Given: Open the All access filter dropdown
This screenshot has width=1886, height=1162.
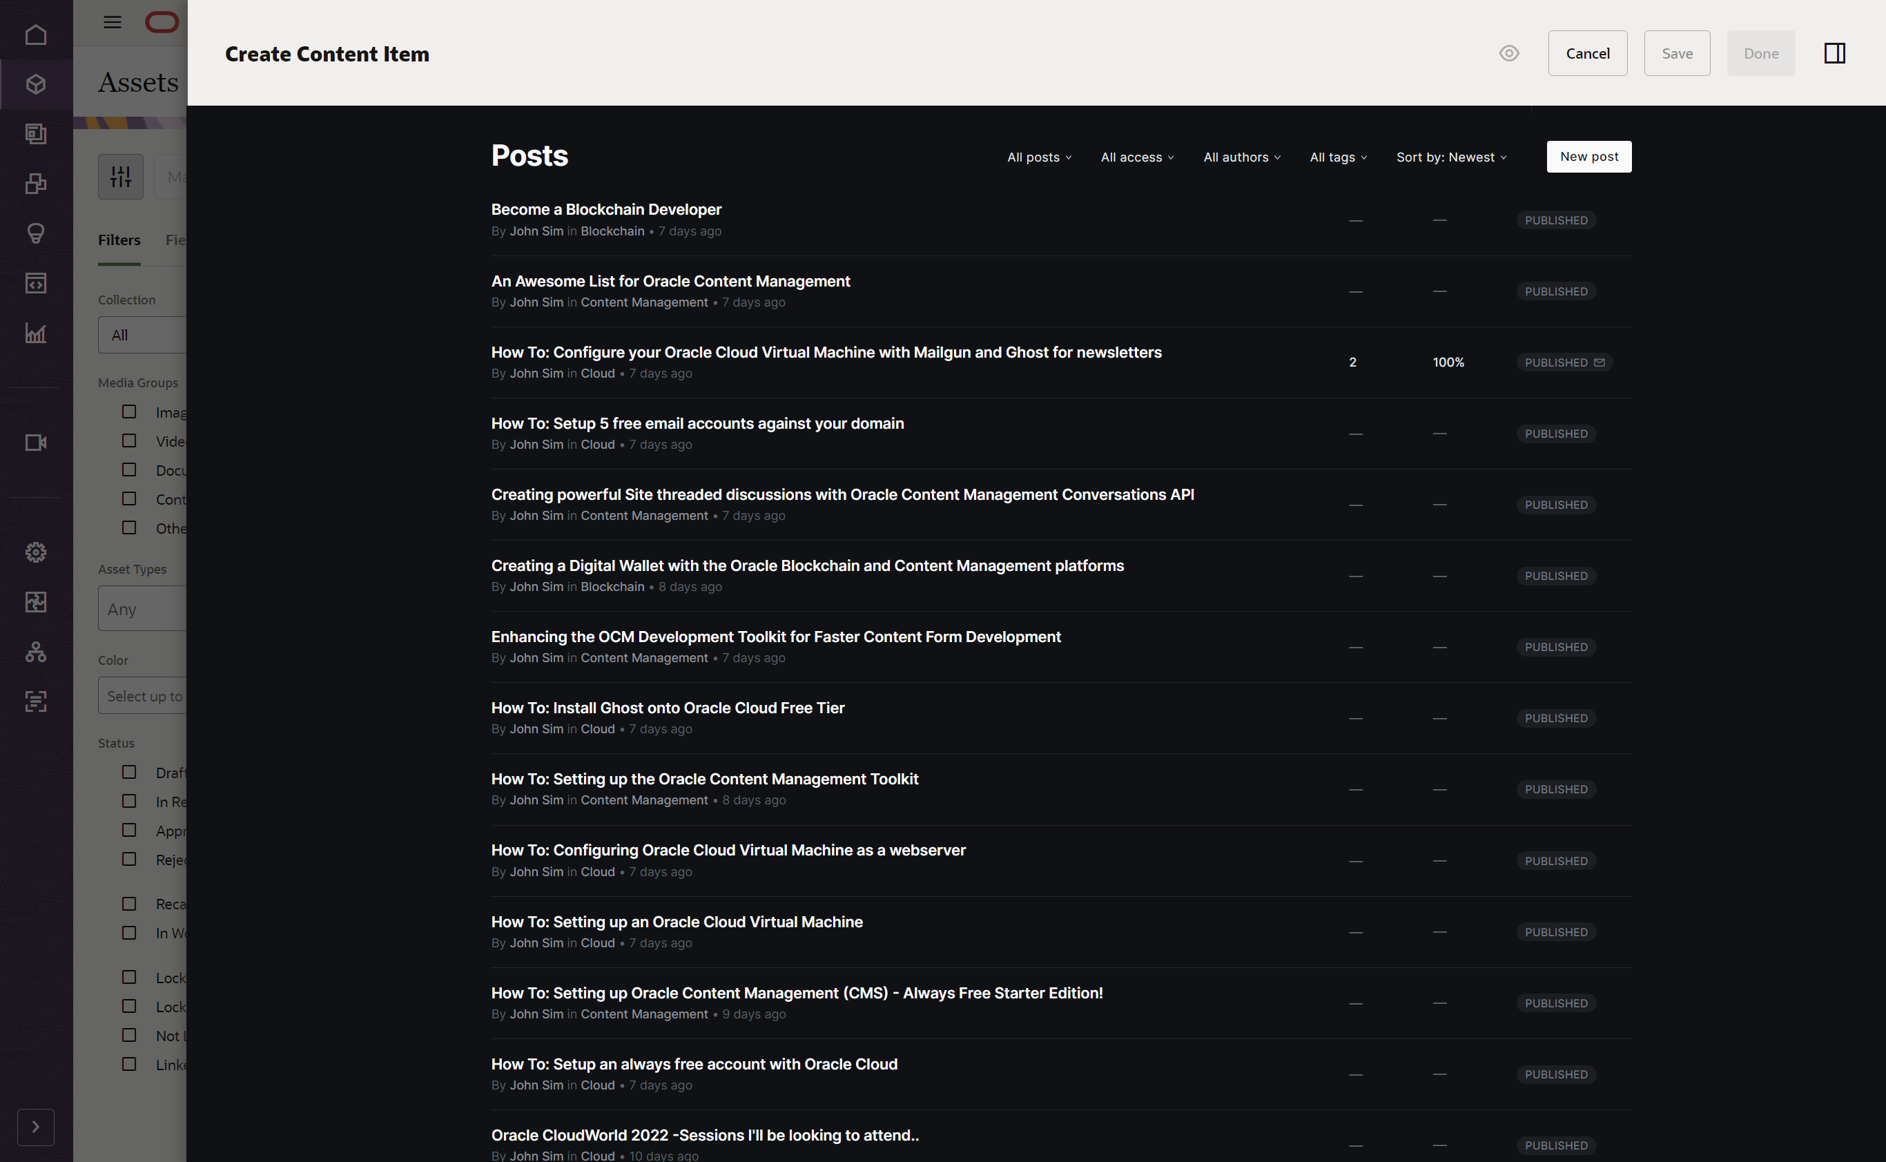Looking at the screenshot, I should click(1137, 157).
